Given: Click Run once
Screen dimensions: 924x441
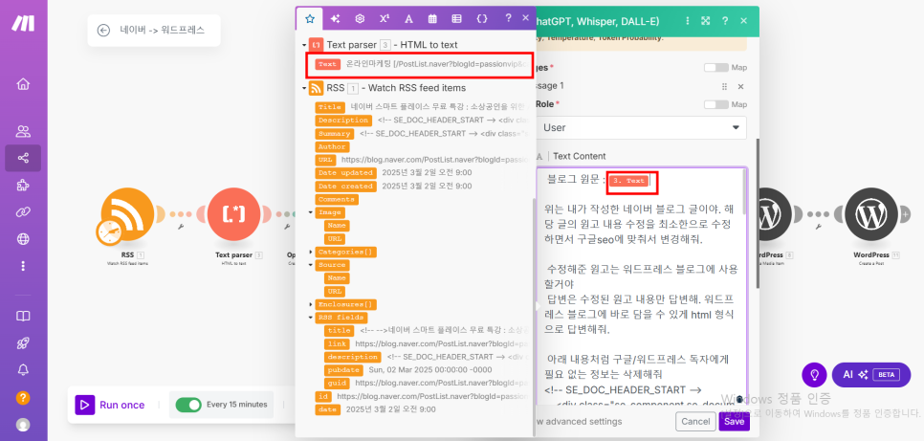Looking at the screenshot, I should tap(110, 405).
